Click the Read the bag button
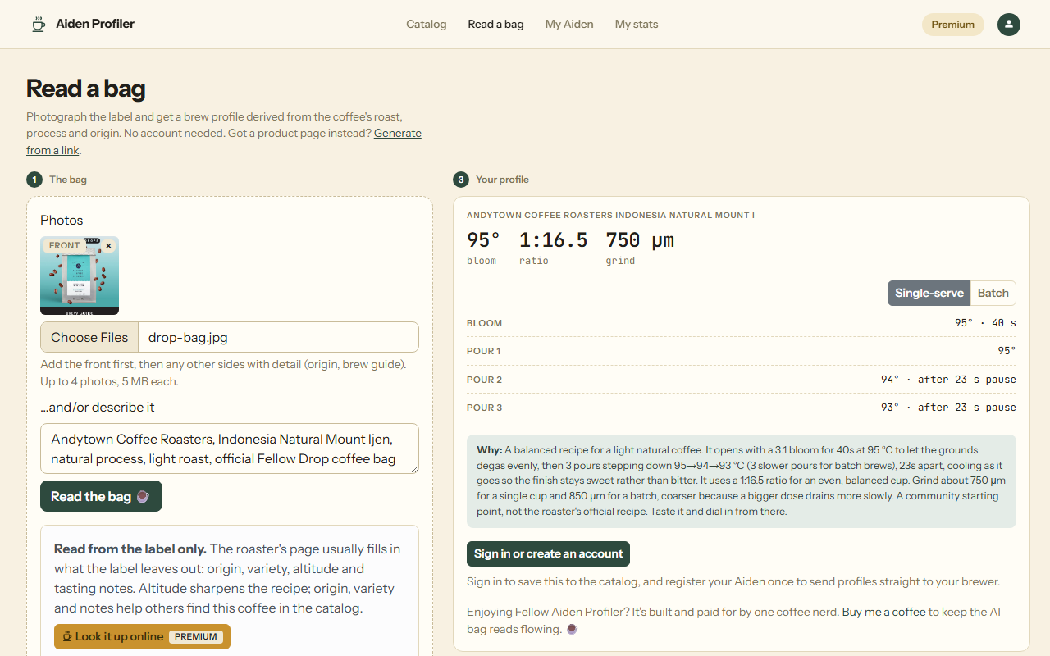 tap(101, 496)
